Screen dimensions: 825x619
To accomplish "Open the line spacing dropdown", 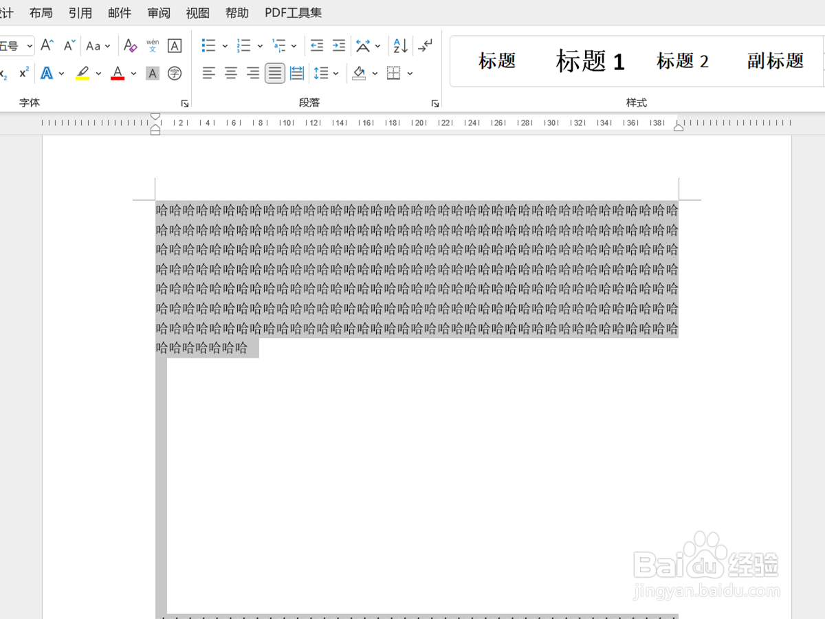I will (x=335, y=73).
